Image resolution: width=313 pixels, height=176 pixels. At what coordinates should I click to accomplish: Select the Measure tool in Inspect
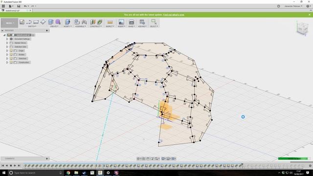point(110,22)
